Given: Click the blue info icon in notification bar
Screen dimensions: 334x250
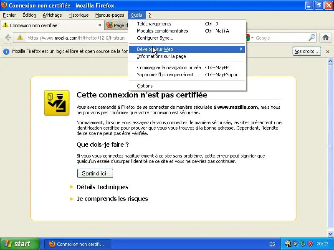Looking at the screenshot, I should pos(6,51).
